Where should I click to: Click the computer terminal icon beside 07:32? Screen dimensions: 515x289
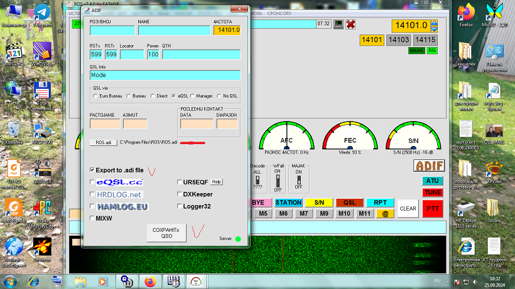[339, 24]
